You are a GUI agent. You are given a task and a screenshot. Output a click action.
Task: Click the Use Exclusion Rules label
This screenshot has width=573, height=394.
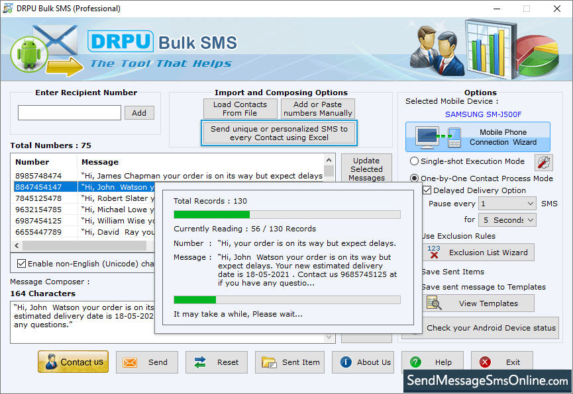458,235
